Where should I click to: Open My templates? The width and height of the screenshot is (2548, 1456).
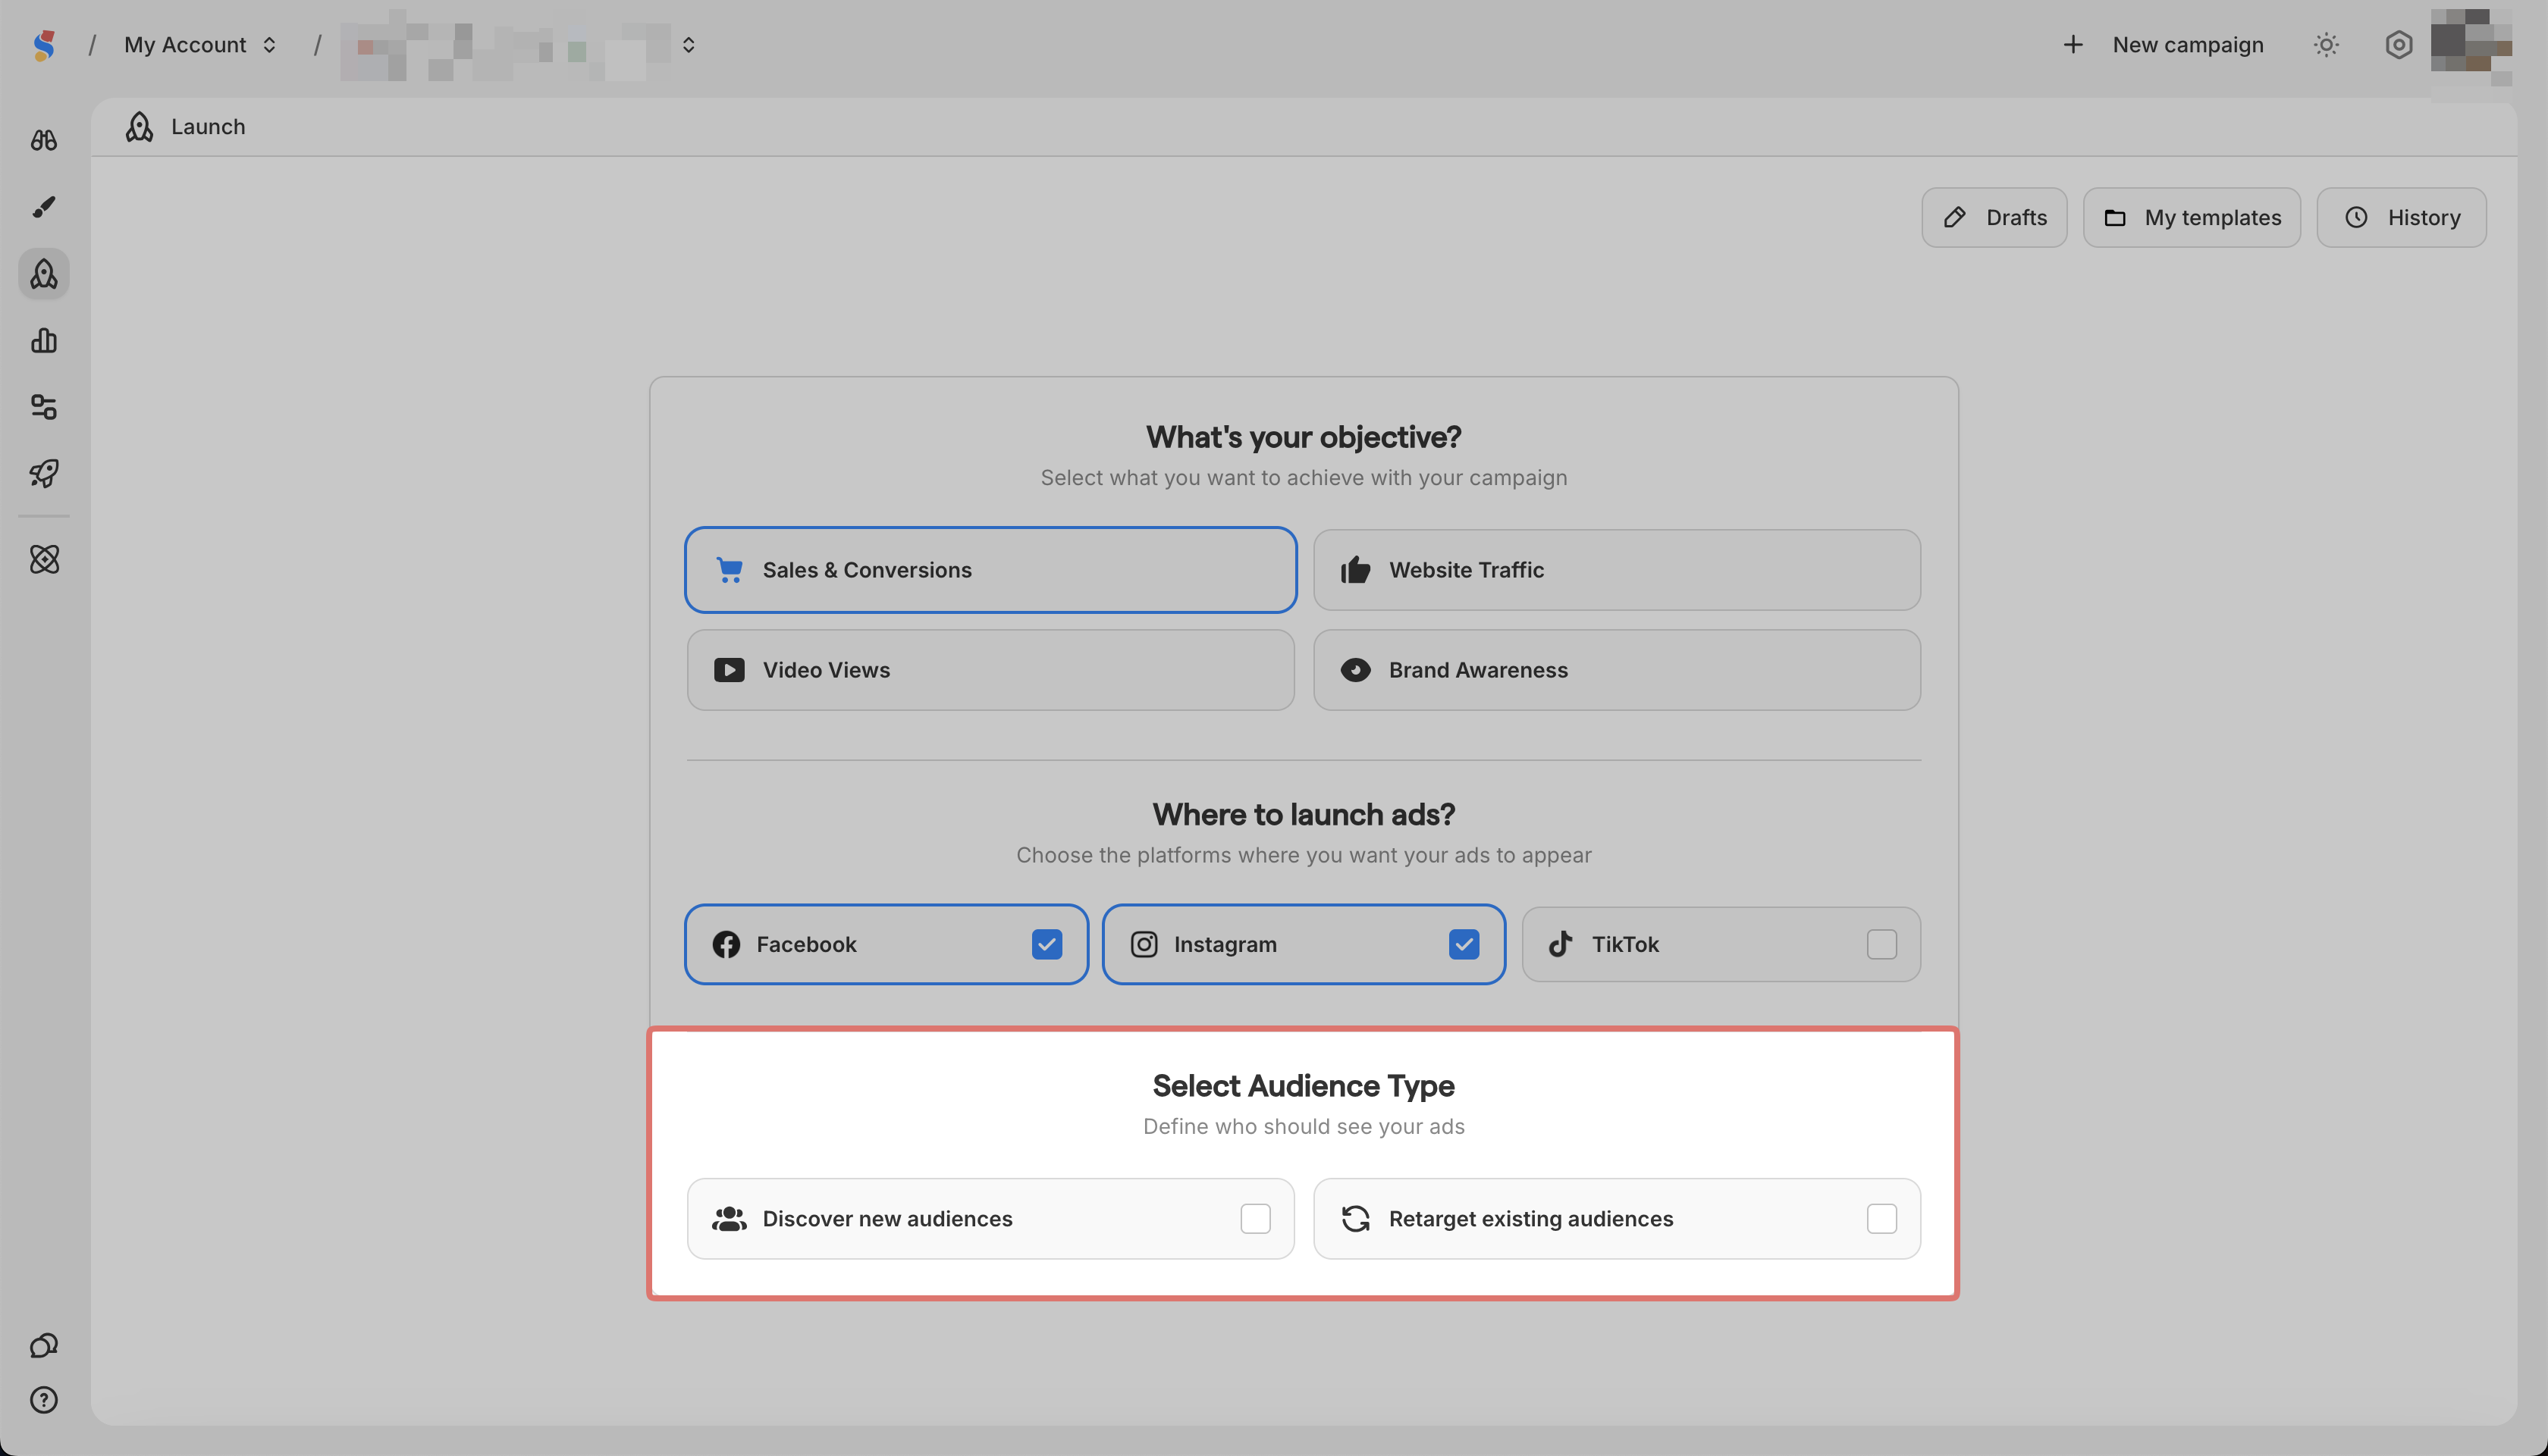pyautogui.click(x=2191, y=217)
